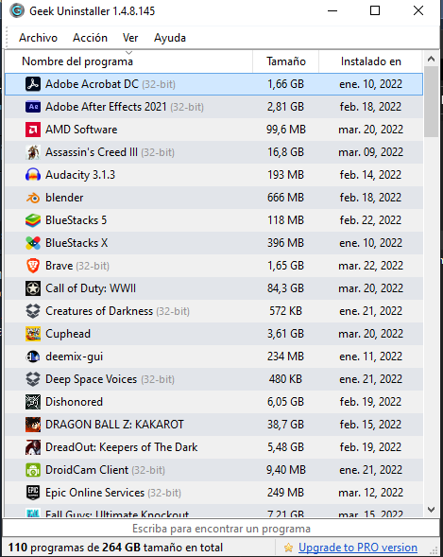Click the '1,65 GB' size of Brave
Screen dimensions: 443x557
(285, 266)
